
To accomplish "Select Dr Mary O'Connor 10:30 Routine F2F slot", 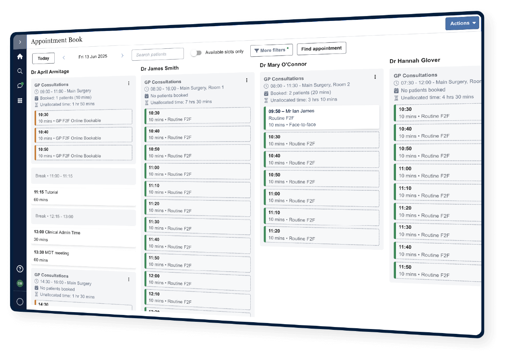I will (321, 140).
